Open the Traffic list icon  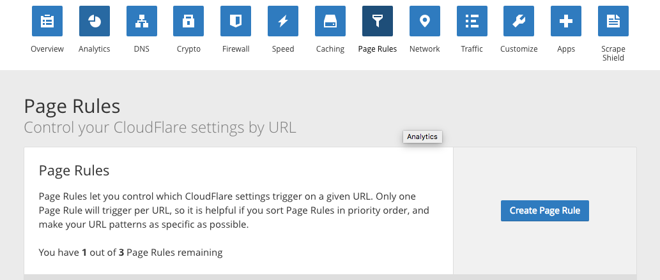coord(472,21)
